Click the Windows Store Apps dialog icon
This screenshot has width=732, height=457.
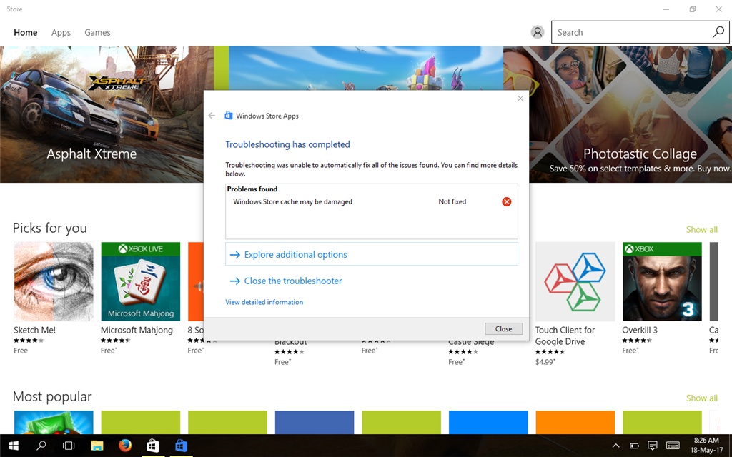click(x=228, y=115)
